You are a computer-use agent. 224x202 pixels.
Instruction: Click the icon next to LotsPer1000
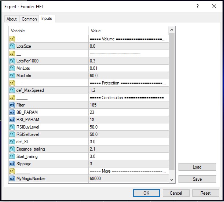pos(12,61)
